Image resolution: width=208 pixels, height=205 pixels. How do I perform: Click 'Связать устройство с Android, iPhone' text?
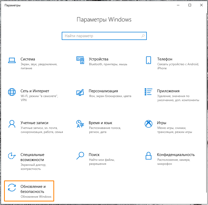pyautogui.click(x=178, y=66)
